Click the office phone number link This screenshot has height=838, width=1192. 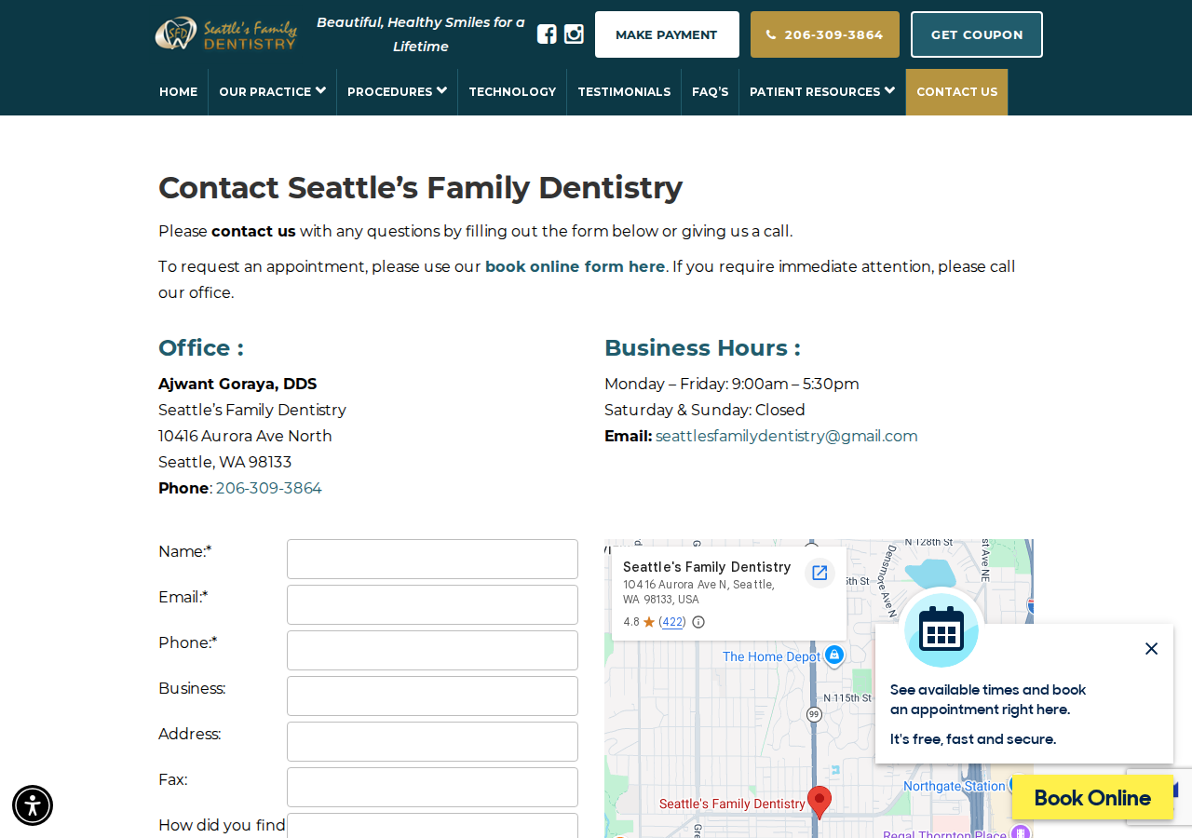tap(269, 488)
